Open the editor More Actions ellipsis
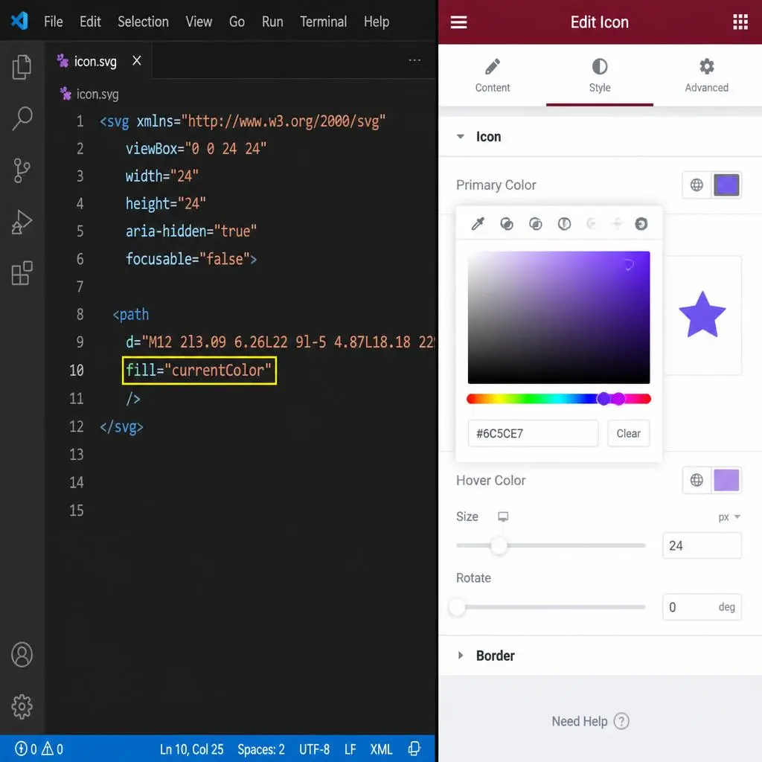 414,60
